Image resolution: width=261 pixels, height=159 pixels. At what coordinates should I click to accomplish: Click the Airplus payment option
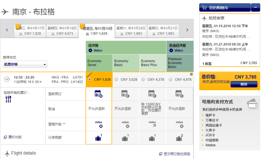pos(211,145)
